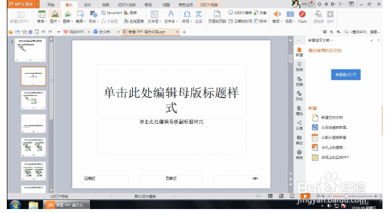Click the open folder icon in quick toolbar
Viewport: 387px width, 213px height.
tap(11, 32)
